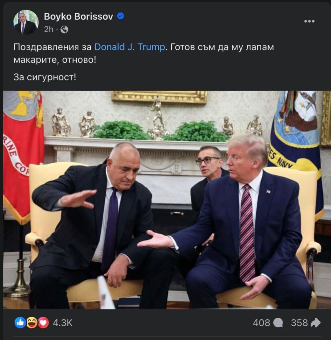Click the globe public audience icon
Image resolution: width=331 pixels, height=340 pixels.
tap(64, 30)
